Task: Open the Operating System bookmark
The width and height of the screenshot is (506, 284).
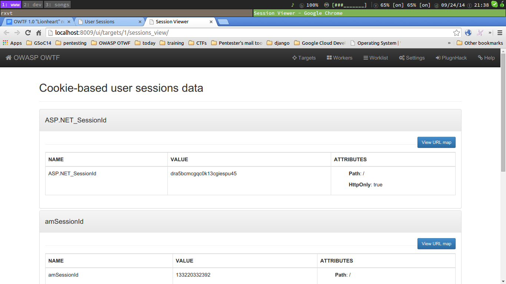Action: [375, 43]
